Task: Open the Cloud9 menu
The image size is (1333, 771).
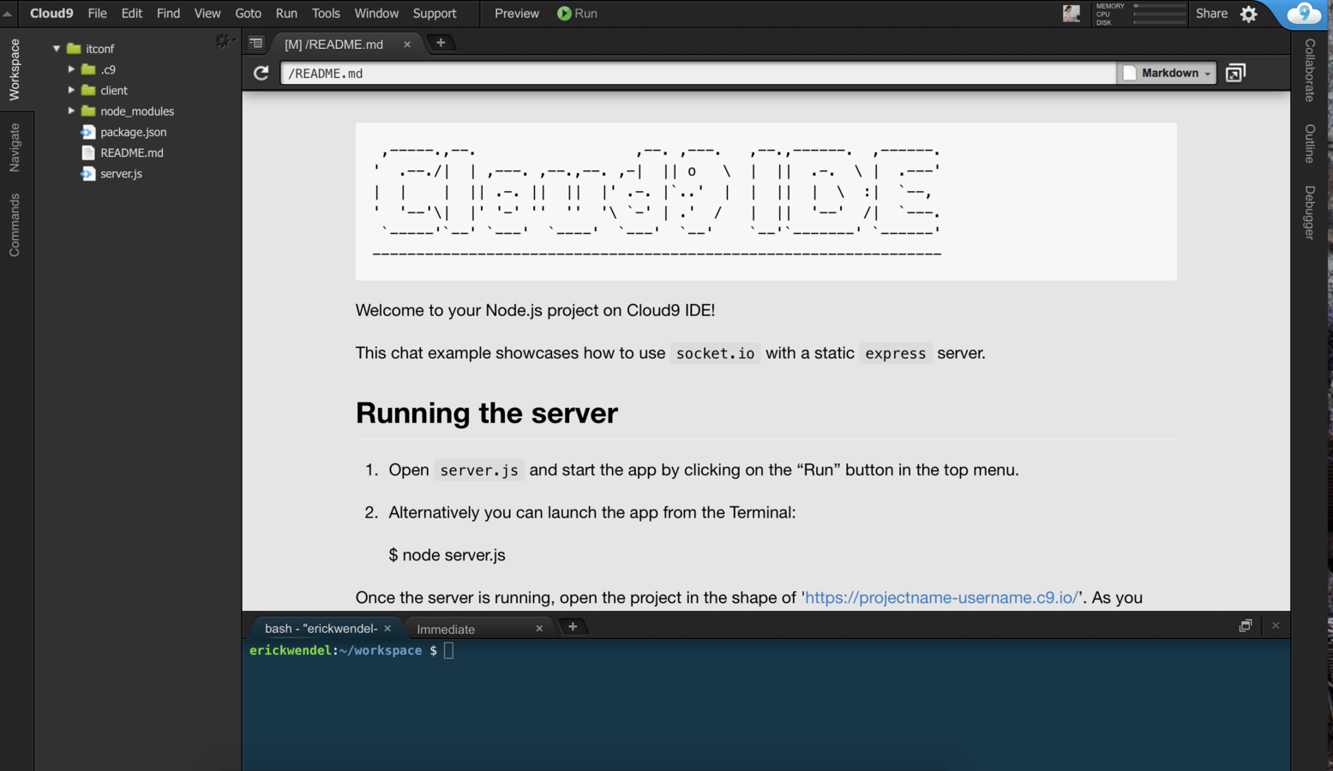Action: pos(51,14)
